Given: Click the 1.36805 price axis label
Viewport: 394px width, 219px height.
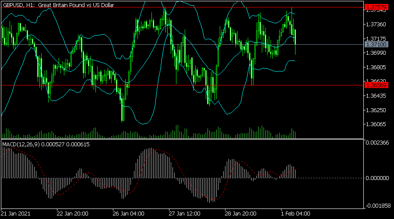Looking at the screenshot, I should pyautogui.click(x=376, y=67).
